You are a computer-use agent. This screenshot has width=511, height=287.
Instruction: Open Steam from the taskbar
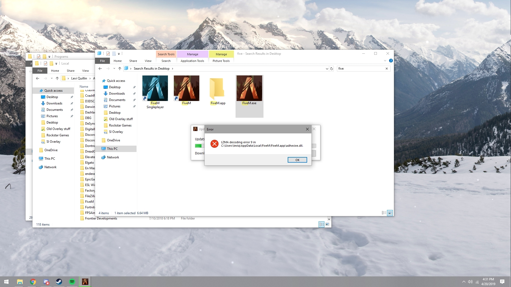point(59,282)
